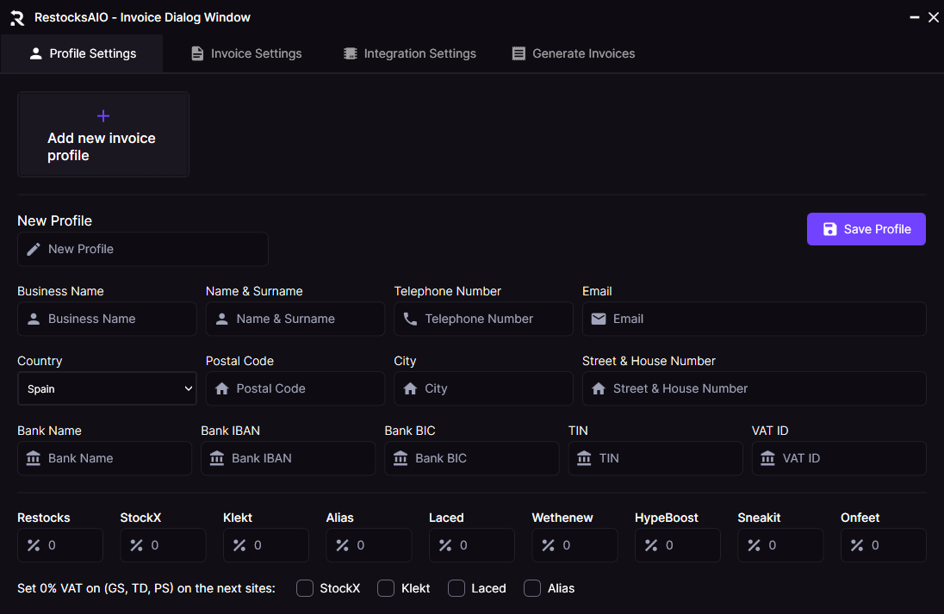
Task: Focus the Postal Code input
Action: (x=295, y=389)
